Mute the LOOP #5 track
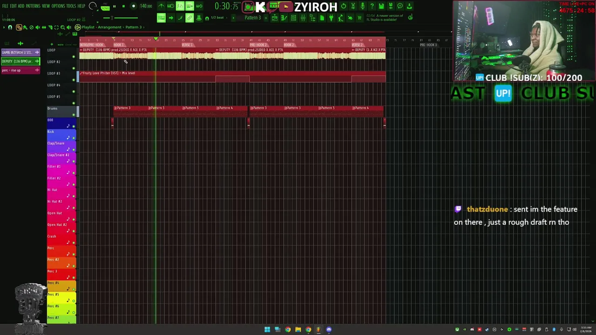Image resolution: width=596 pixels, height=335 pixels. (x=74, y=103)
